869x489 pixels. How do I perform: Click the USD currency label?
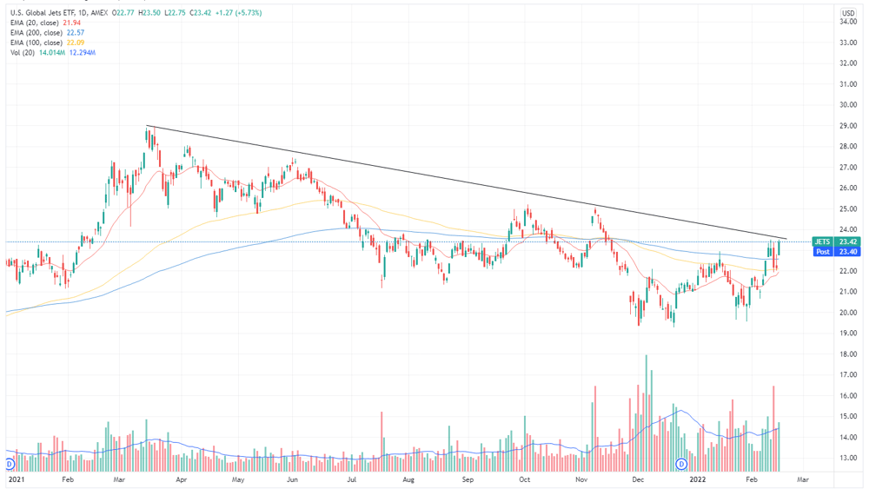(x=848, y=13)
